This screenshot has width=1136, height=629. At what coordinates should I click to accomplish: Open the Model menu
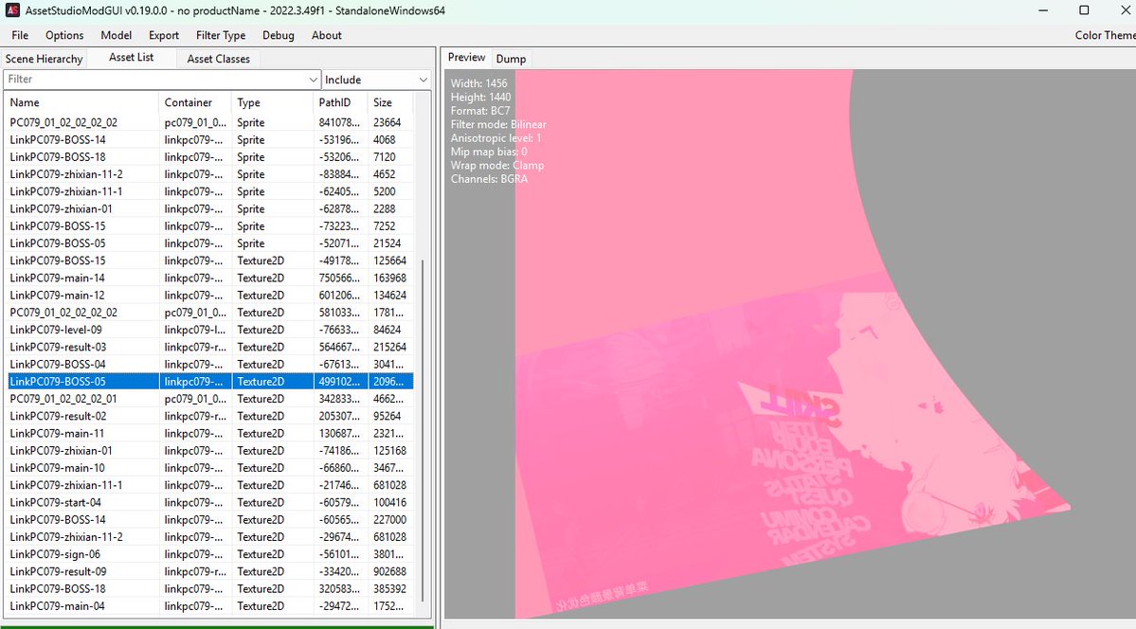click(x=116, y=35)
